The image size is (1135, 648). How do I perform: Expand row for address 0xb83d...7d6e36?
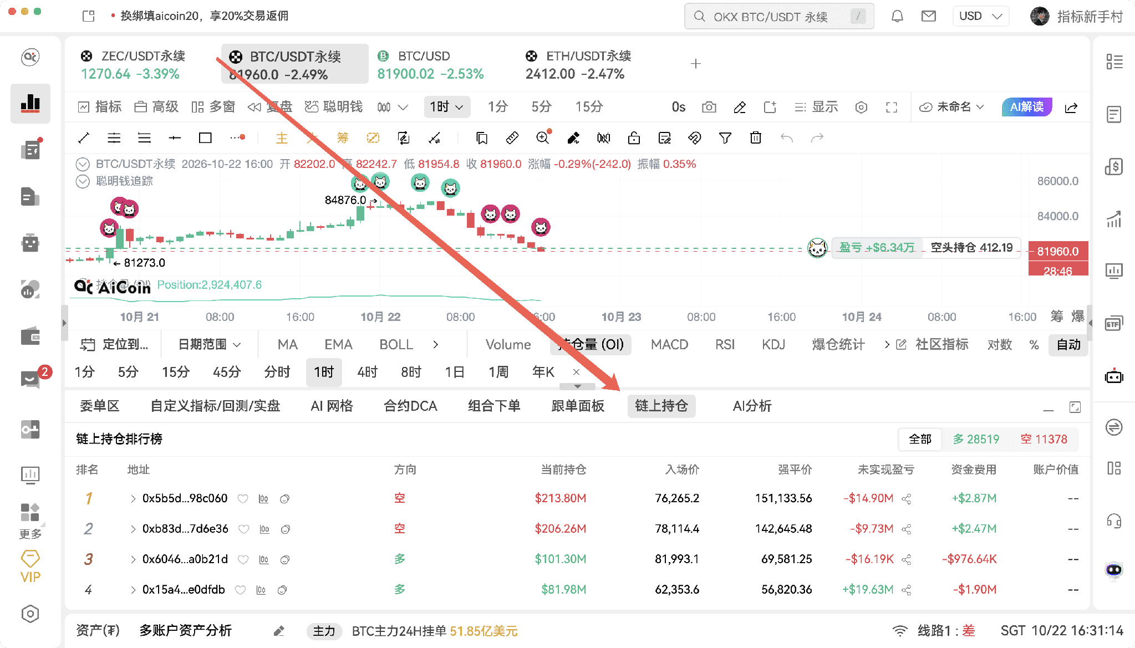tap(133, 529)
